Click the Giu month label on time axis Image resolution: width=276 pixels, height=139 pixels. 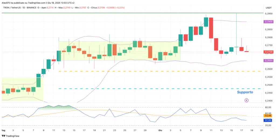(160, 130)
